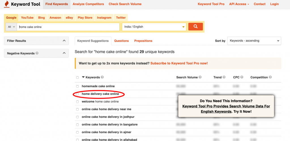Image resolution: width=290 pixels, height=141 pixels.
Task: Open Keyword Tool Pro link in header
Action: pos(211,4)
